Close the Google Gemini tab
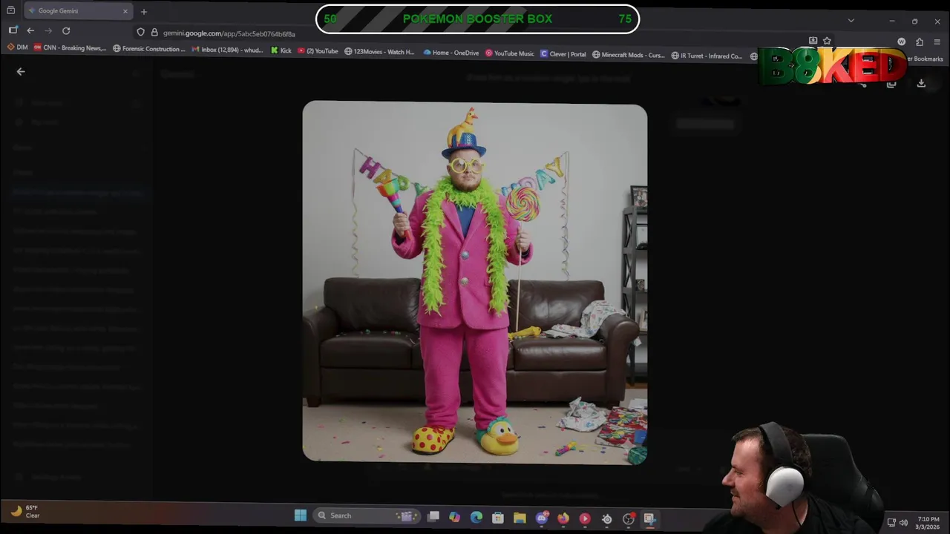This screenshot has width=950, height=534. [x=125, y=11]
